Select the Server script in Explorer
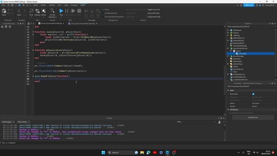The image size is (277, 156). pos(238,51)
